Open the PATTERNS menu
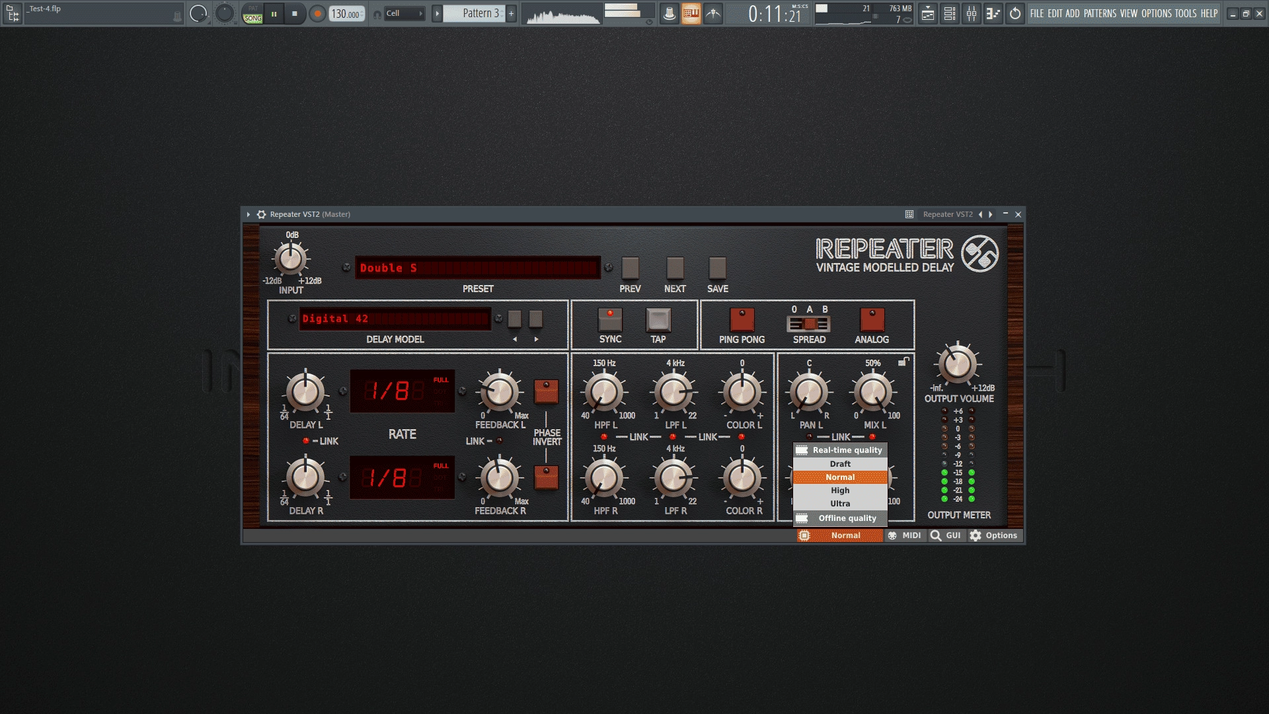1269x714 pixels. point(1100,13)
